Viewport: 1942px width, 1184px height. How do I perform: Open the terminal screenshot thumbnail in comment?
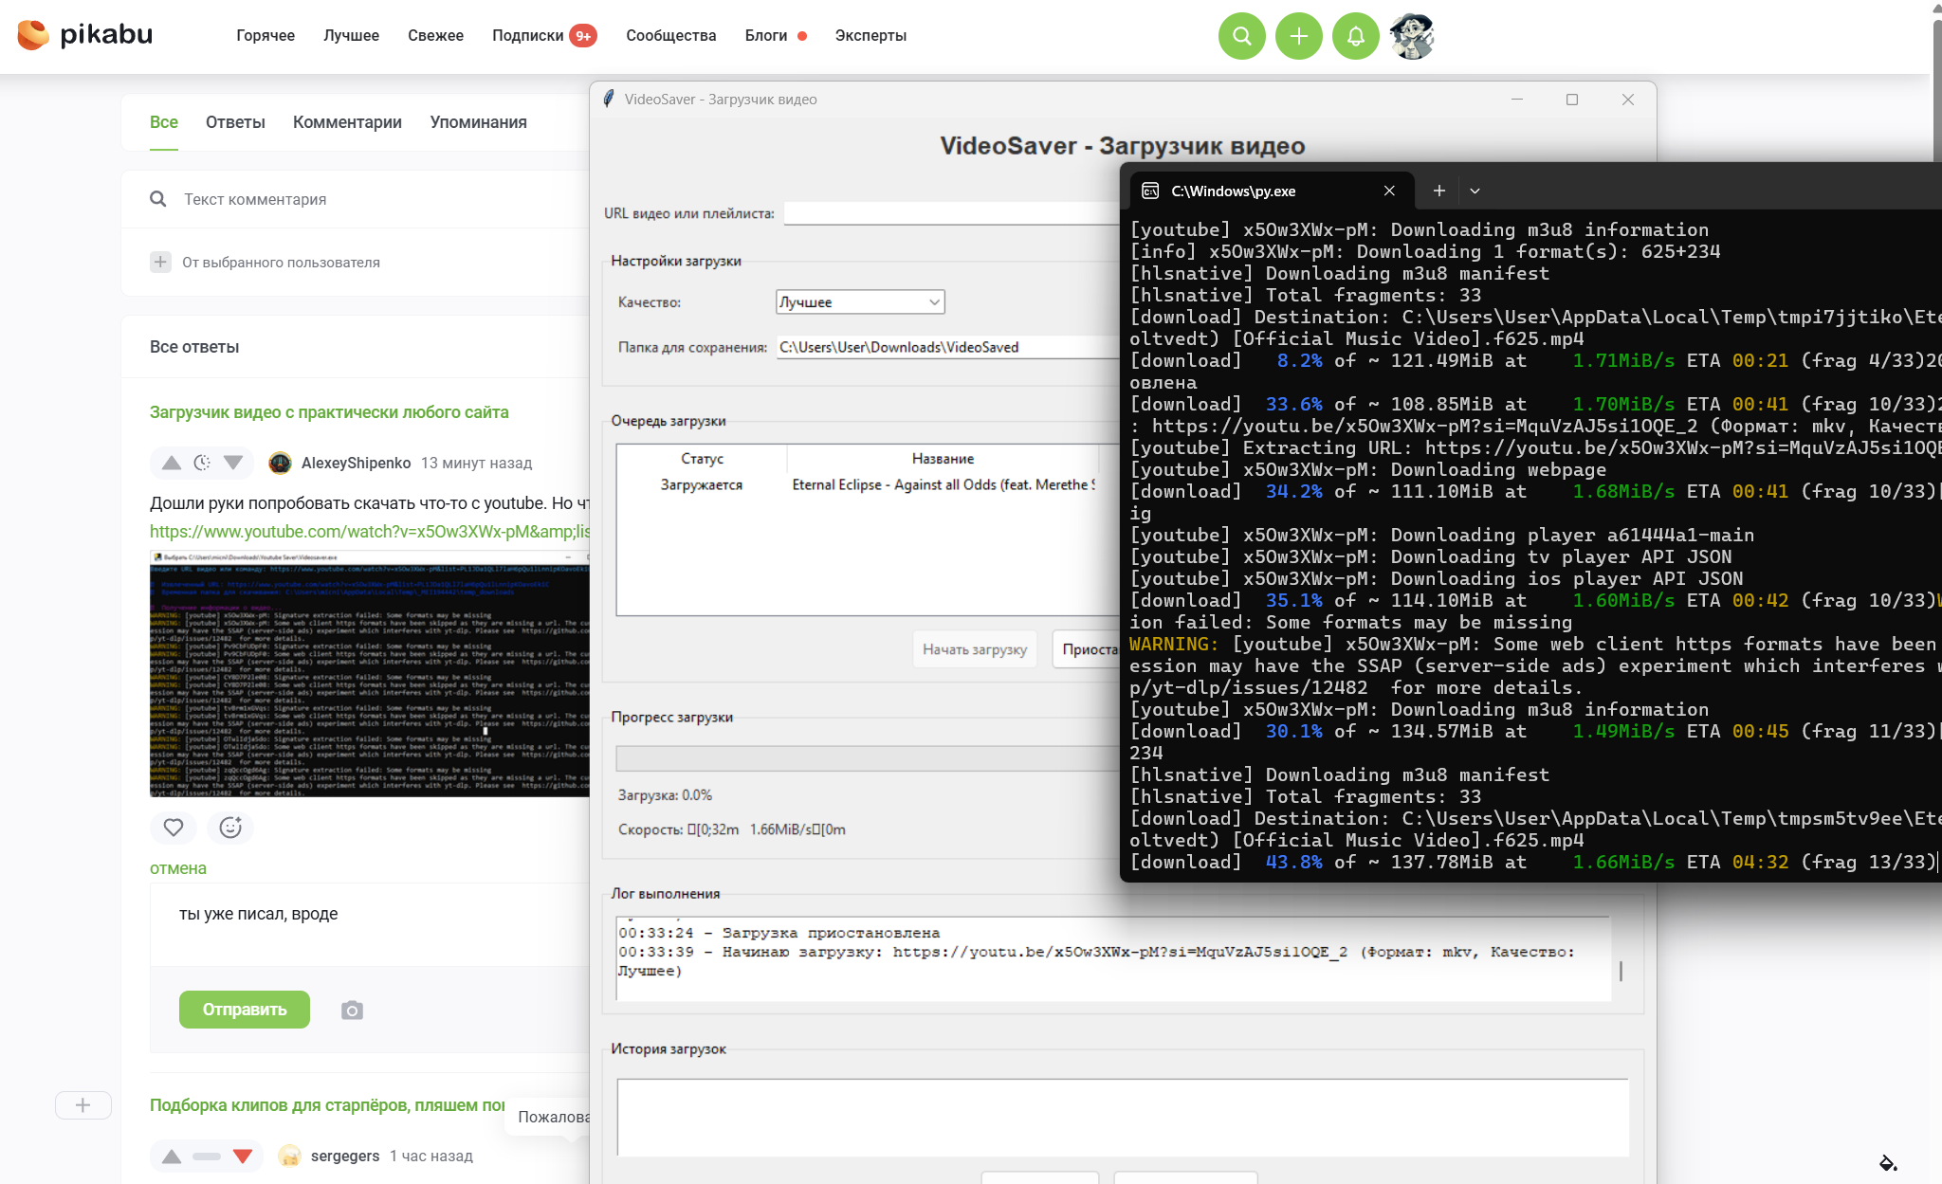[x=369, y=673]
